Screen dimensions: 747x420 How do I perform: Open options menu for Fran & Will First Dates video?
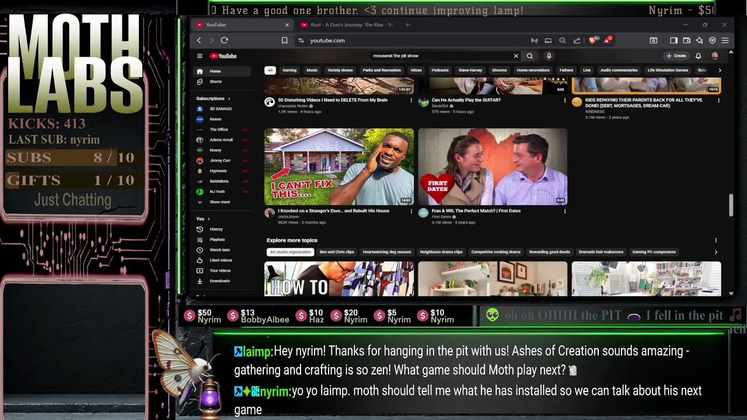click(564, 211)
